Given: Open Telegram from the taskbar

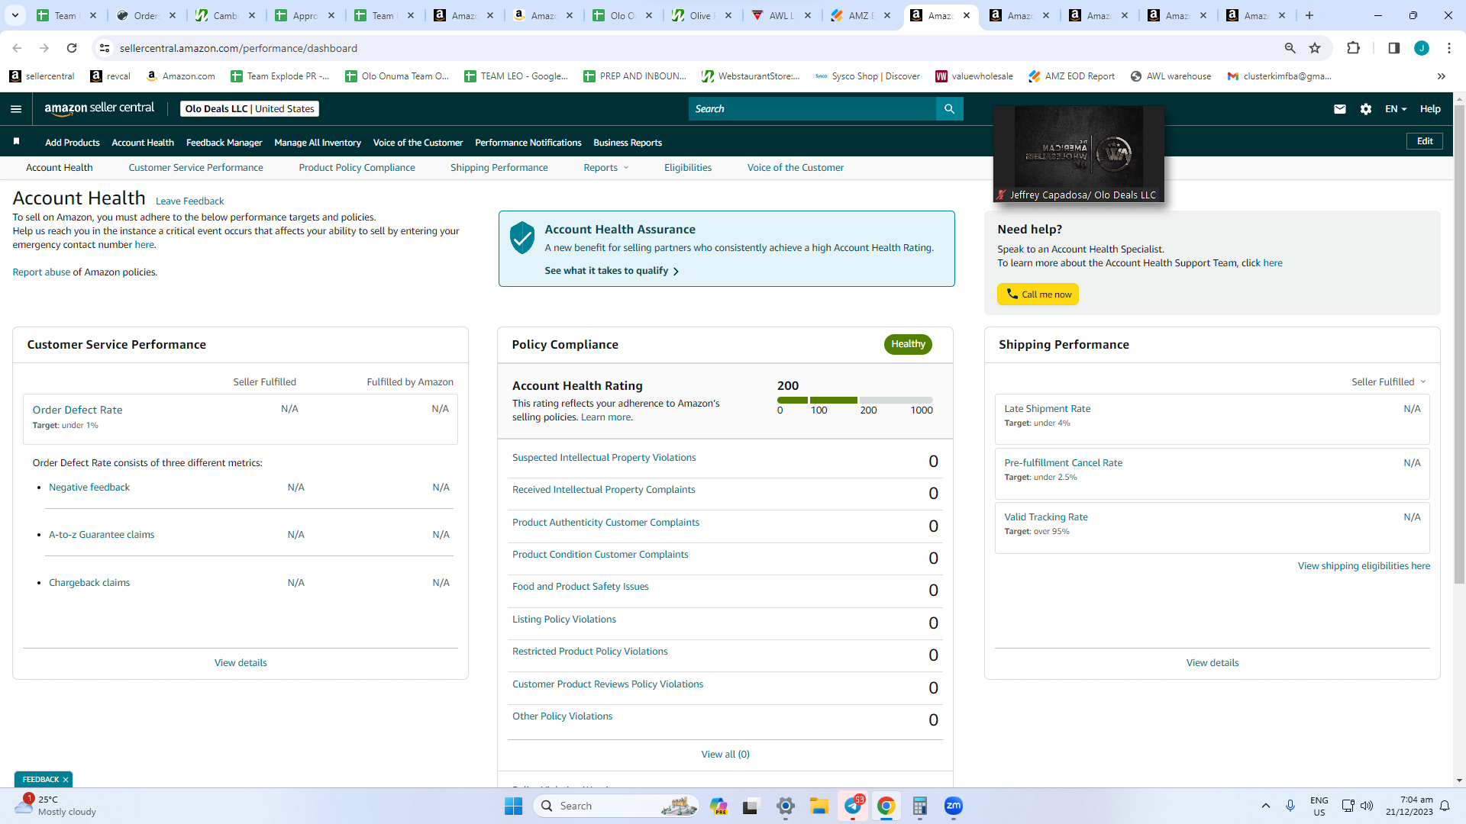Looking at the screenshot, I should click(853, 806).
